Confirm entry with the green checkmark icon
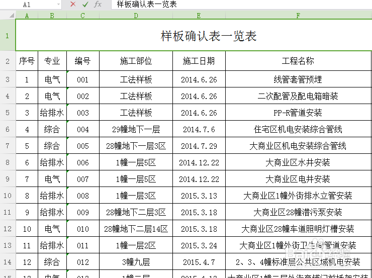 [85, 4]
